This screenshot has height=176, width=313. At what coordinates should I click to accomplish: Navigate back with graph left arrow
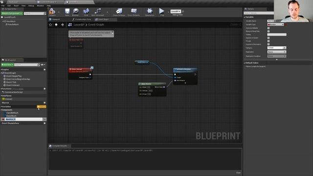56,24
